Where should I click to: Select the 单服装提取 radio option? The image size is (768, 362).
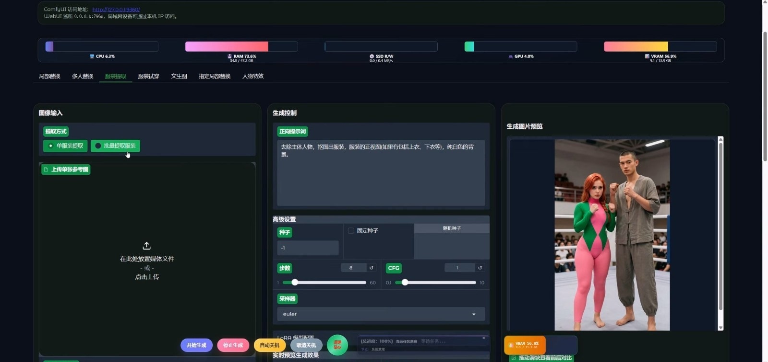coord(65,146)
